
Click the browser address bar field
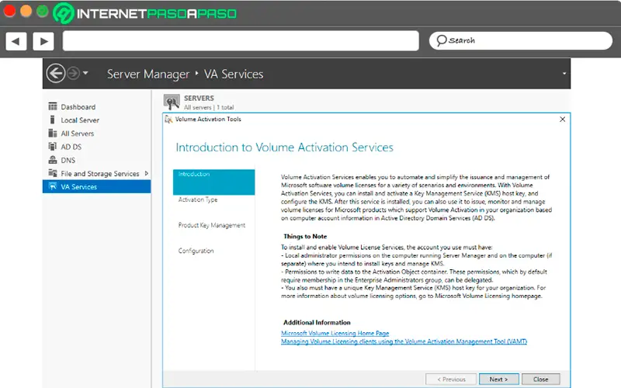click(240, 40)
